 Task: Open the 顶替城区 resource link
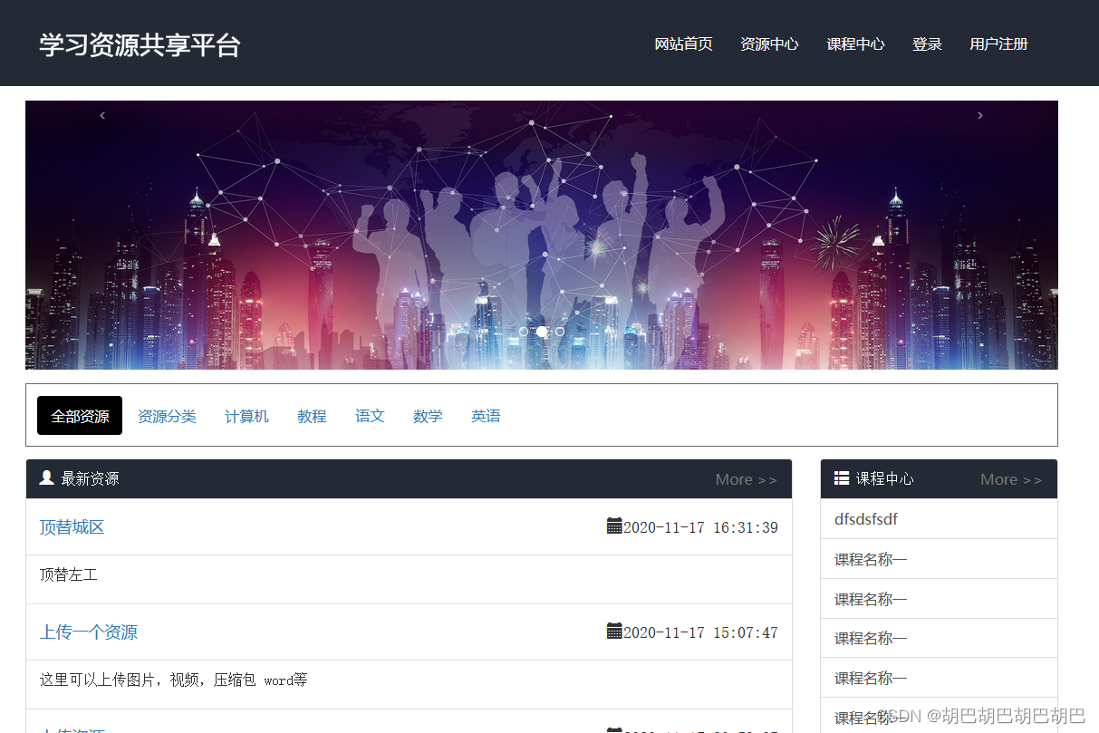coord(72,527)
